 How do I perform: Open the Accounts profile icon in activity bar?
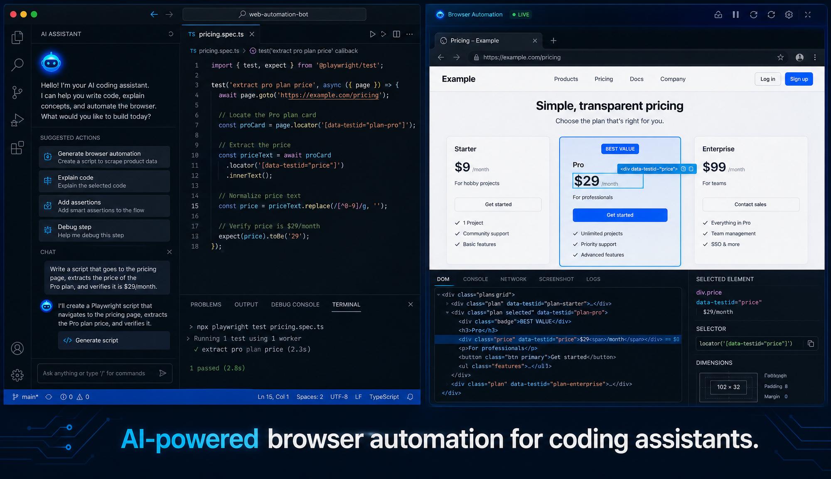17,348
